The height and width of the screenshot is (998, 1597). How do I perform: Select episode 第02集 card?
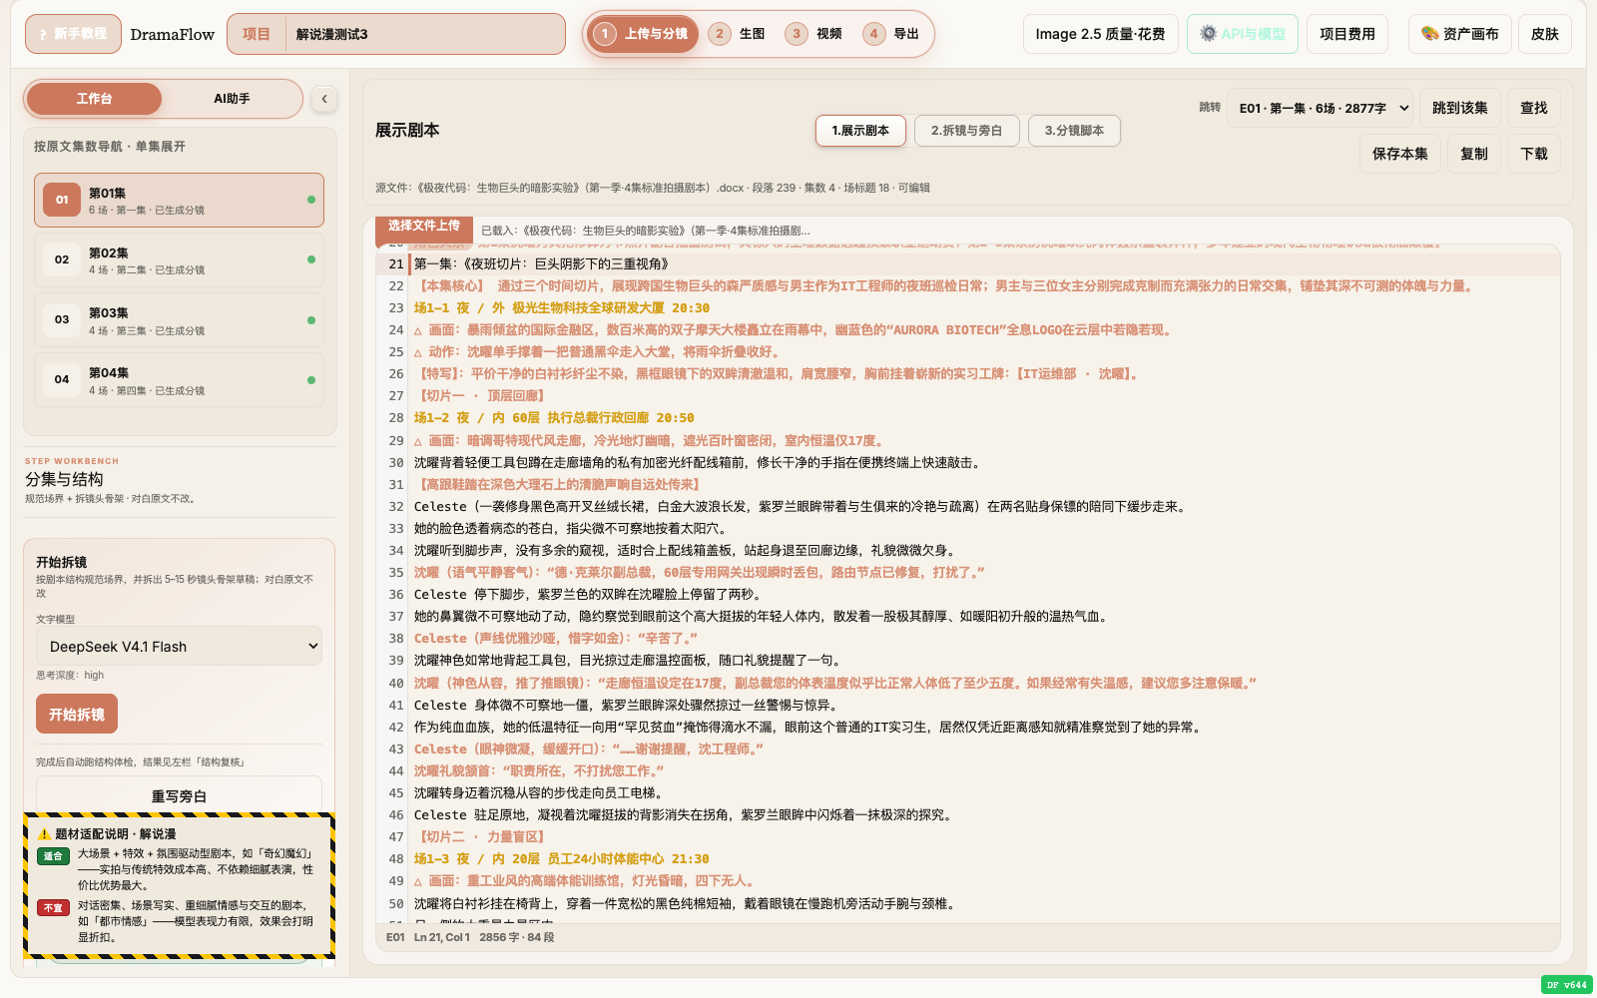(x=179, y=260)
